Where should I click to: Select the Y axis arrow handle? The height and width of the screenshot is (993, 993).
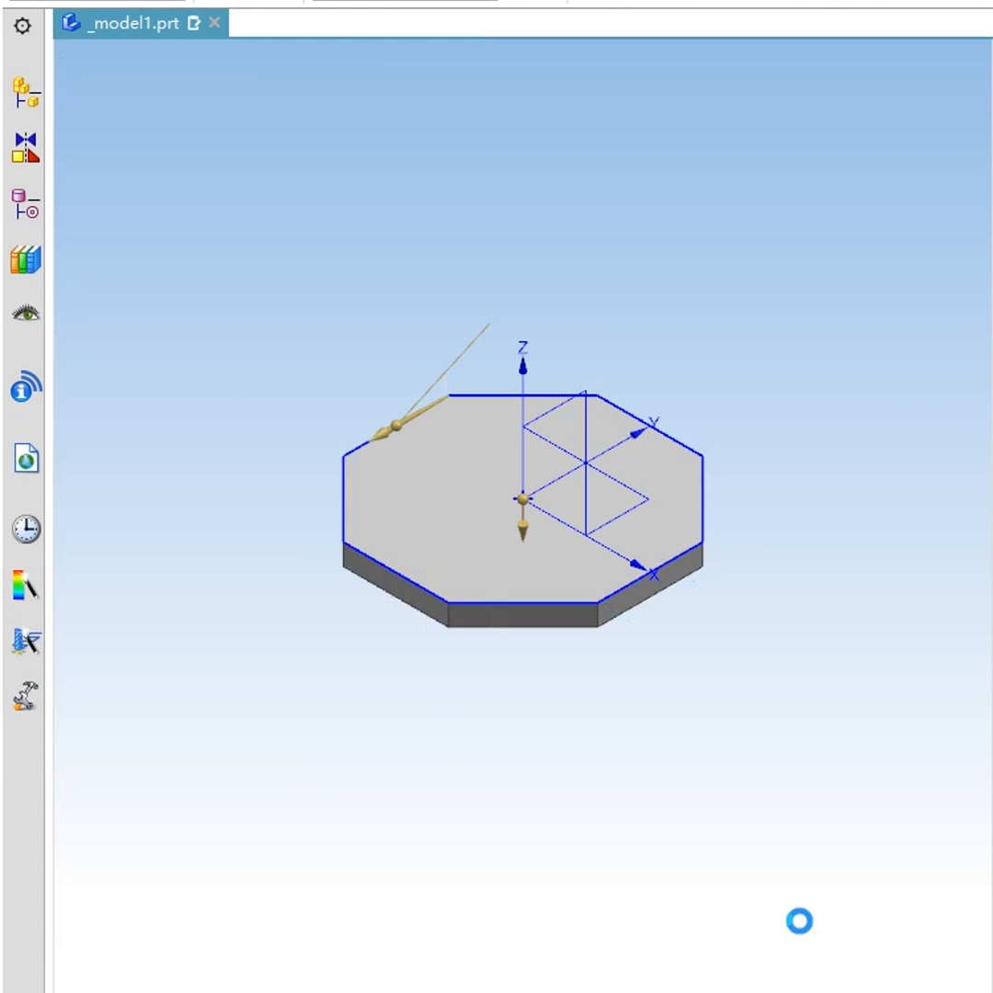[638, 433]
